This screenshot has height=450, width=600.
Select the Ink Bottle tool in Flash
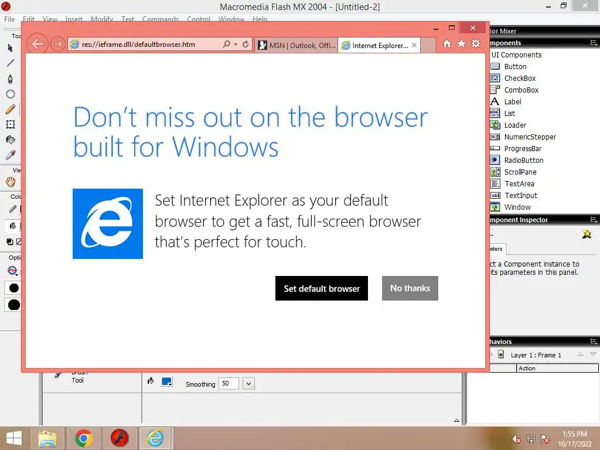pyautogui.click(x=11, y=139)
